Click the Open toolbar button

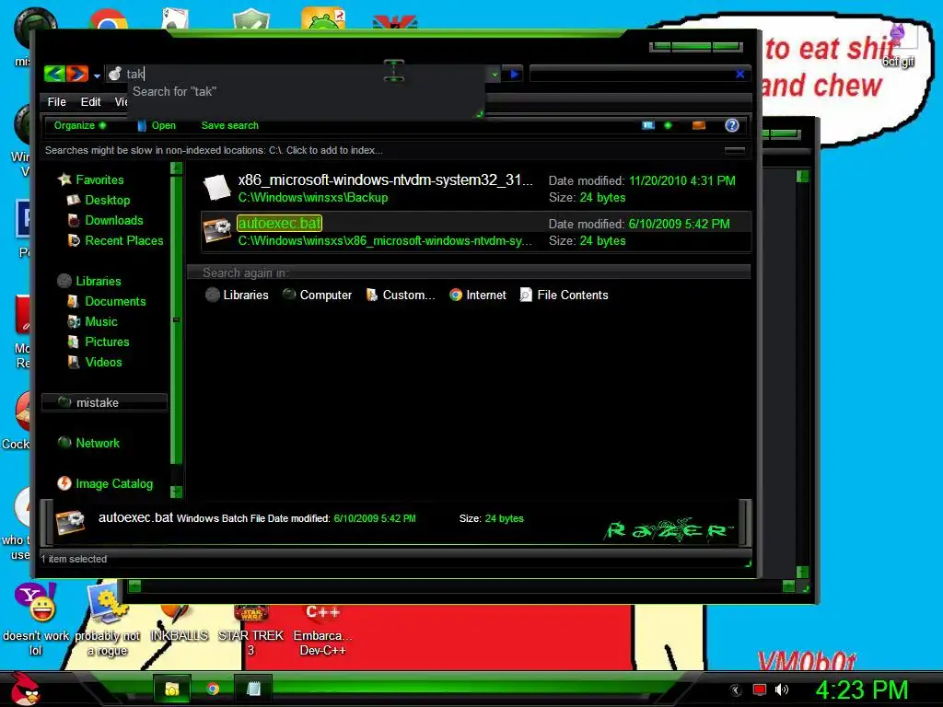tap(157, 125)
